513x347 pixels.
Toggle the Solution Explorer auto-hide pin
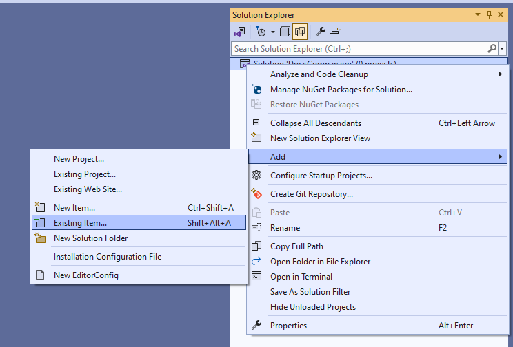pos(489,14)
